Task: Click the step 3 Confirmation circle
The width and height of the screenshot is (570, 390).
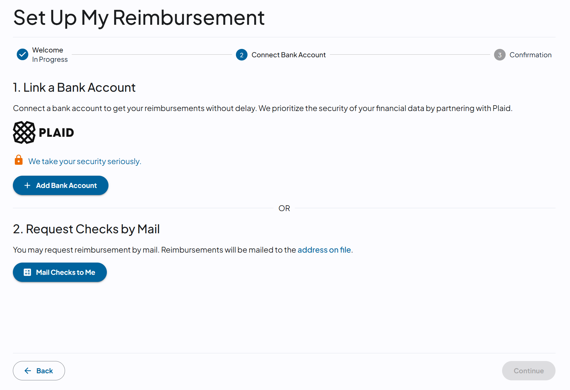Action: click(x=500, y=55)
